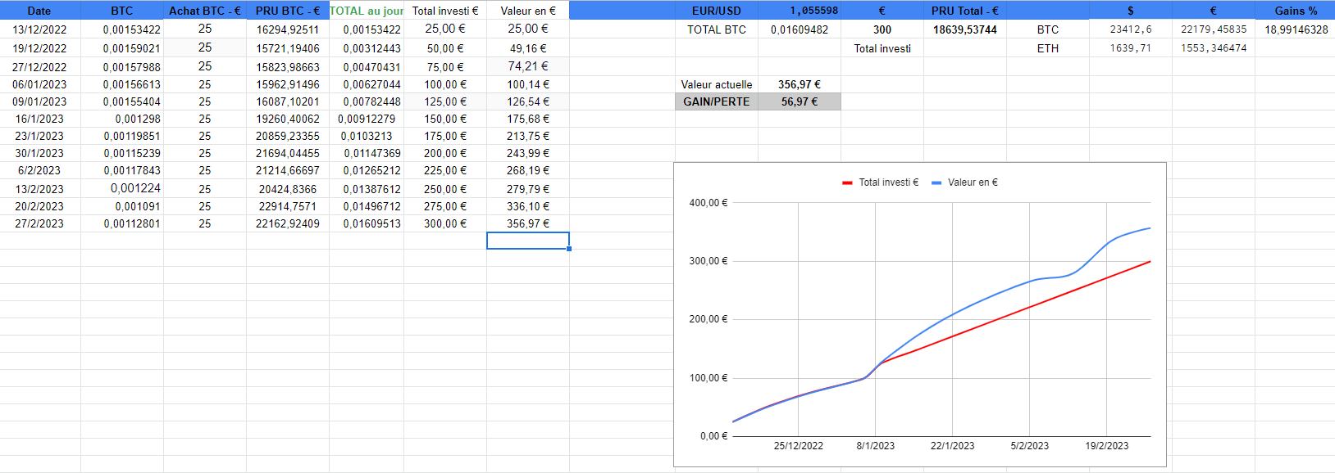Select the date cell 20/2/2023
Image resolution: width=1335 pixels, height=473 pixels.
(40, 206)
